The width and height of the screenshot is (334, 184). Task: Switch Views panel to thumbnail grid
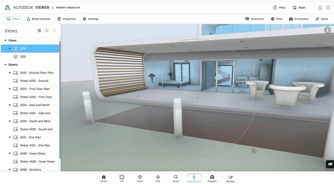[47, 31]
